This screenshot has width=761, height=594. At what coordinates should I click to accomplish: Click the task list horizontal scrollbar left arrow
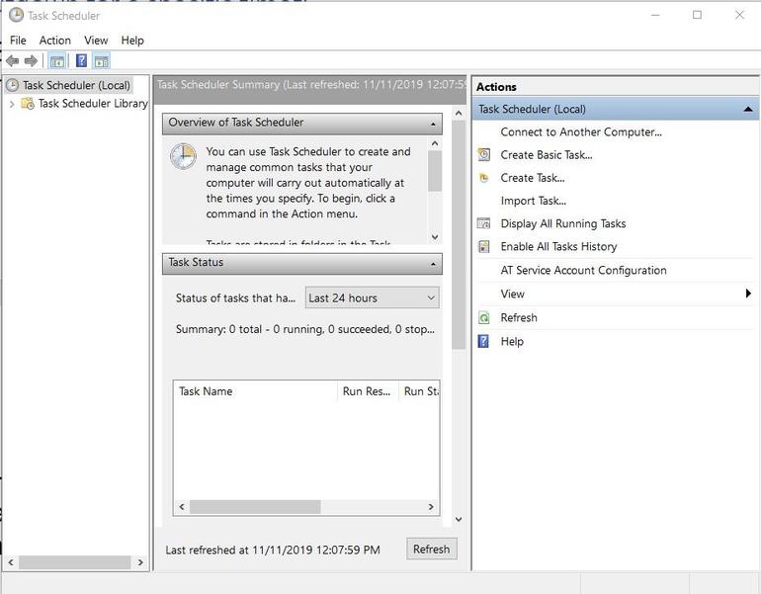pyautogui.click(x=182, y=507)
